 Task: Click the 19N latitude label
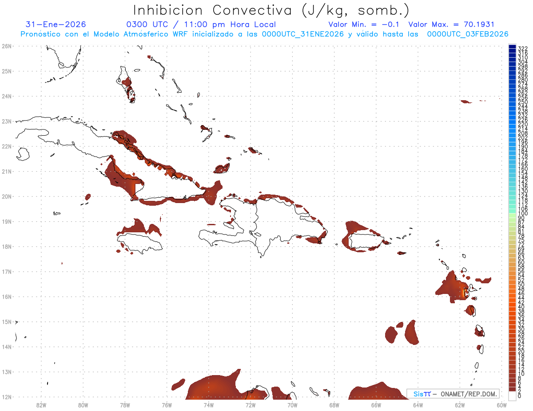coord(6,221)
